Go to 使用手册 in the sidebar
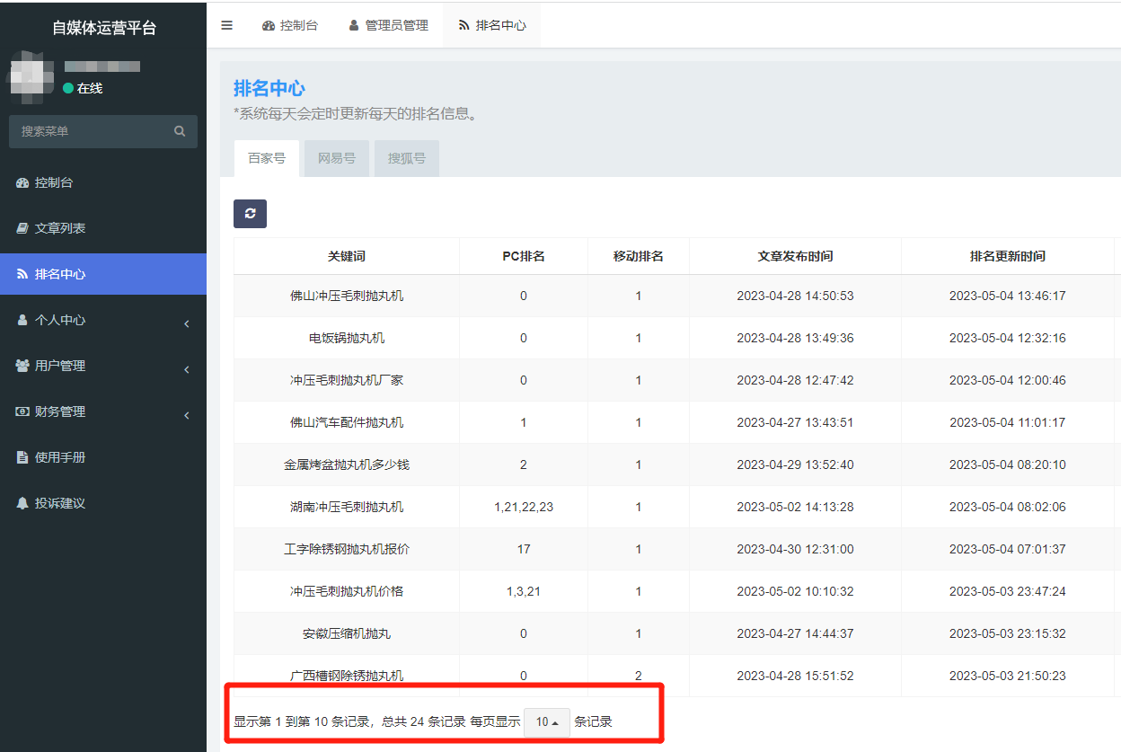This screenshot has width=1121, height=752. pyautogui.click(x=60, y=457)
